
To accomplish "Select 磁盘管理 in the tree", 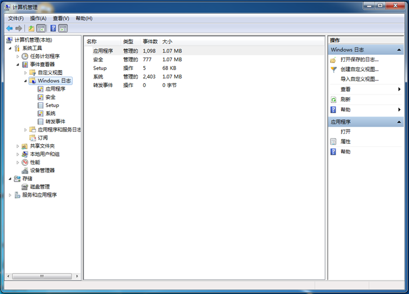I will click(39, 187).
